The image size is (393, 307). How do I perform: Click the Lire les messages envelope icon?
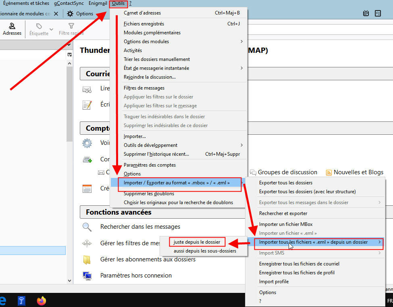pos(87,89)
